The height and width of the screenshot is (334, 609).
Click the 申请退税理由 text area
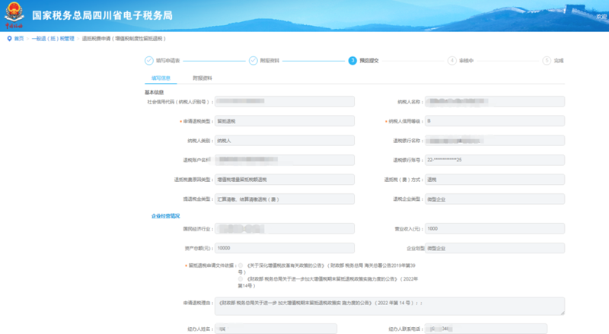point(390,305)
